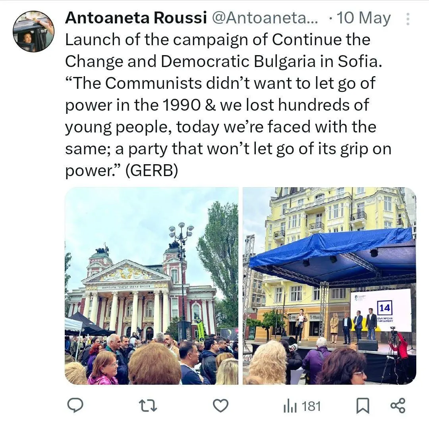Open the @Antoaneta... handle link

click(265, 18)
